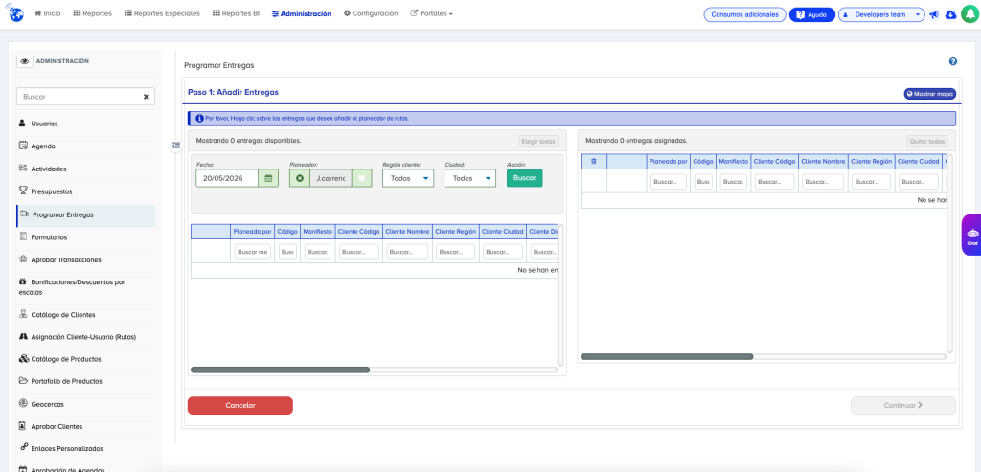
Task: Click the sidebar Buscar search field
Action: pos(85,97)
